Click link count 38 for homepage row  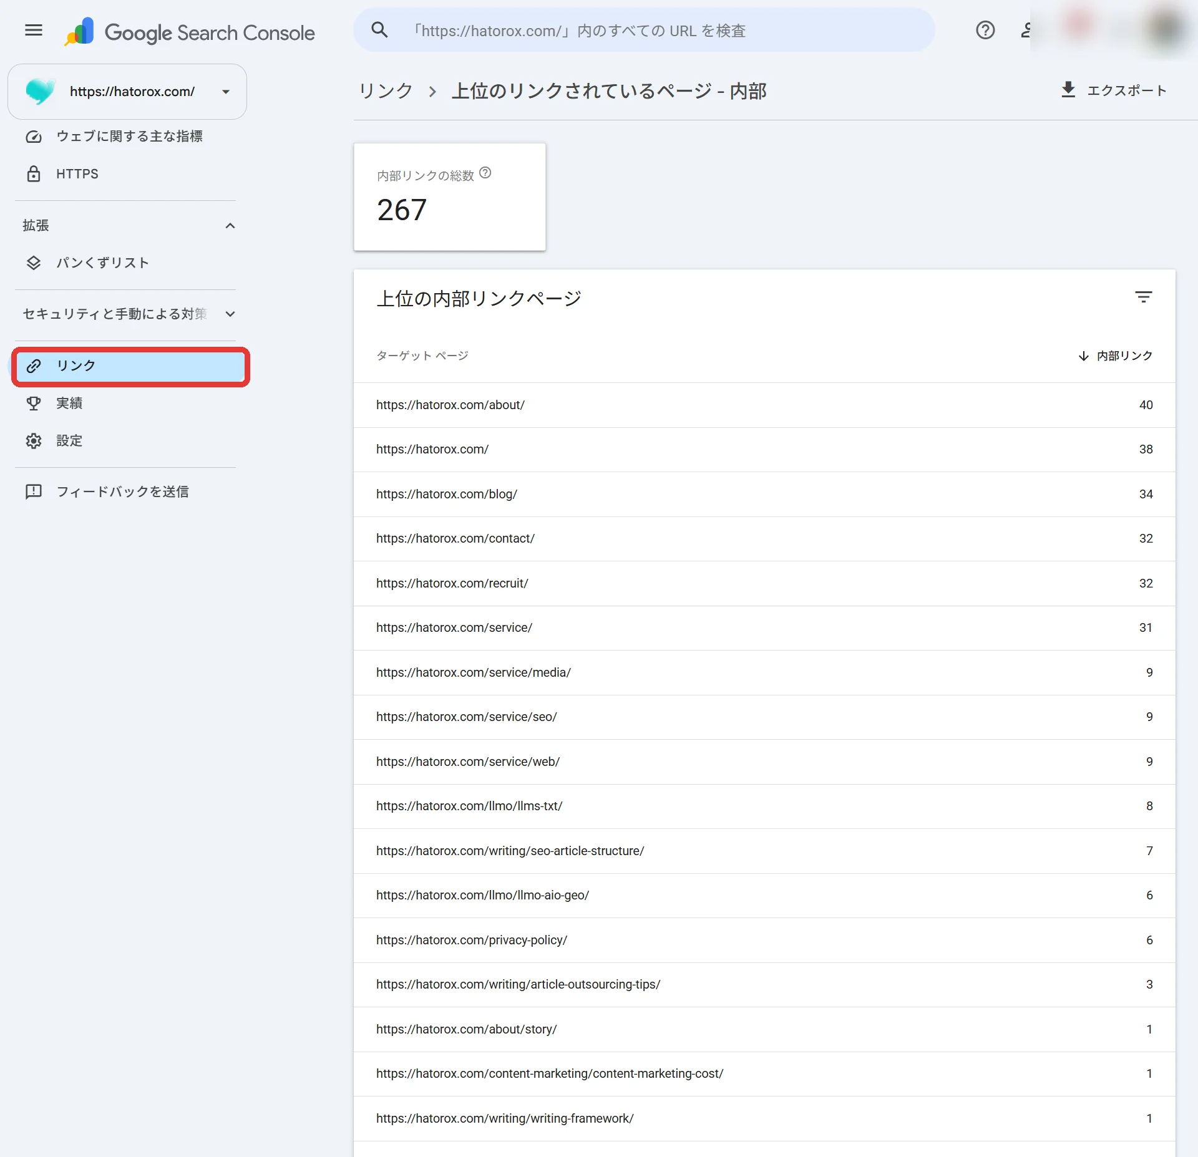pyautogui.click(x=1146, y=449)
